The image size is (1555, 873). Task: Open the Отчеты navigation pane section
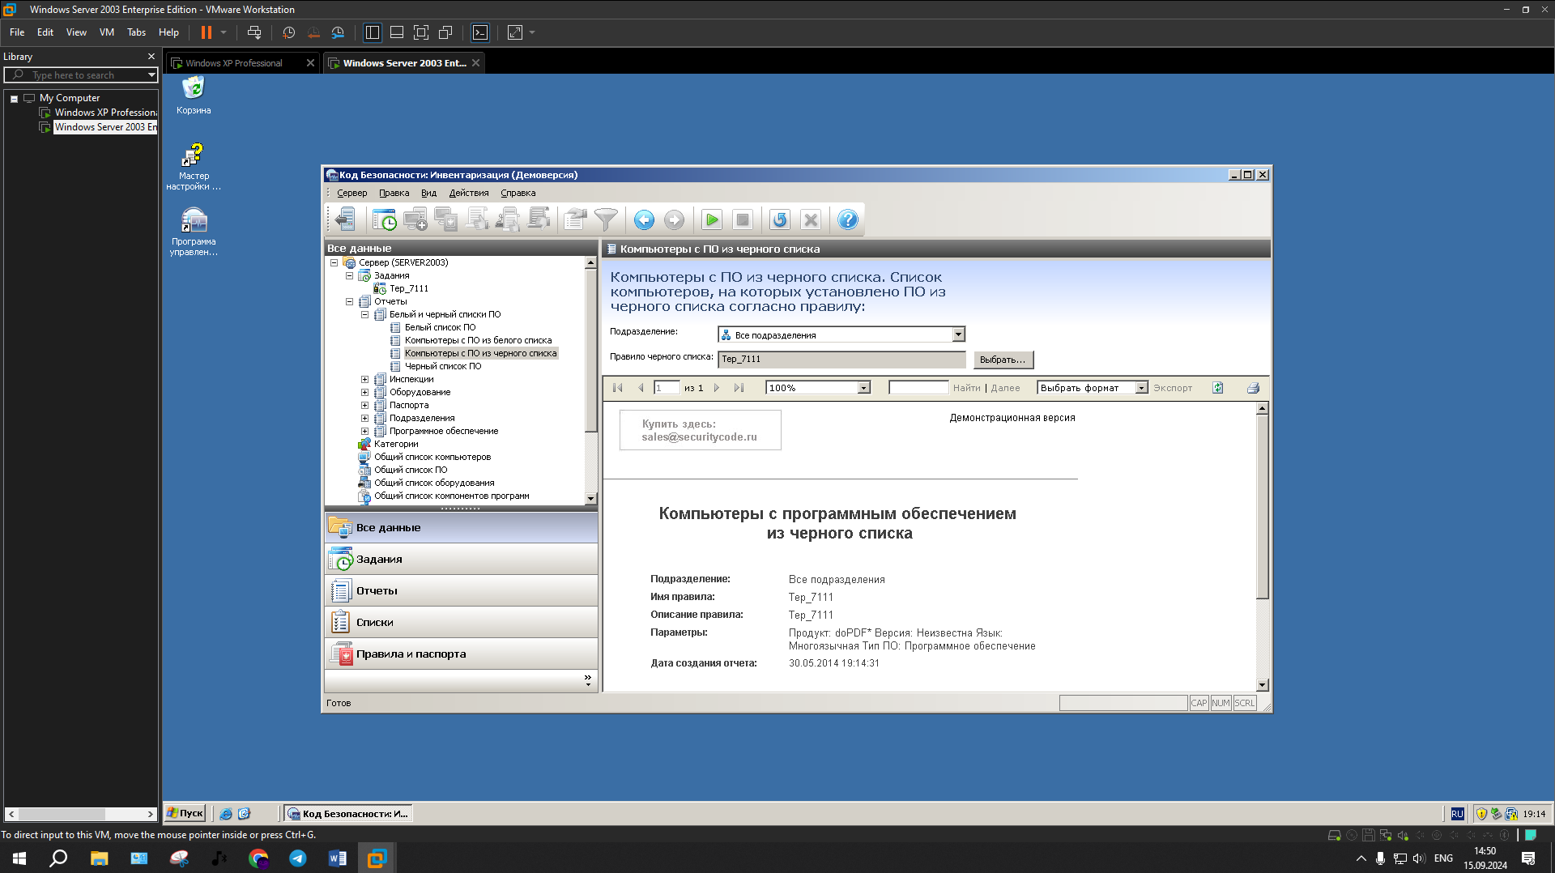pos(461,590)
